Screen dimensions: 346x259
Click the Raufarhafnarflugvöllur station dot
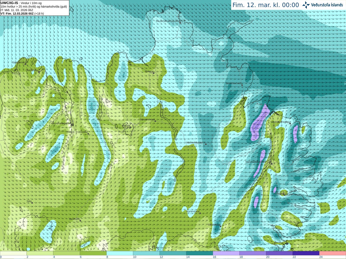tap(180, 23)
